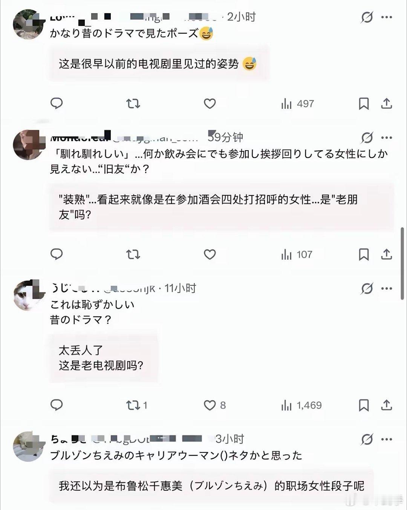Screen dimensions: 407x510
Task: Bookmark the tweet with 497 views
Action: (x=364, y=104)
